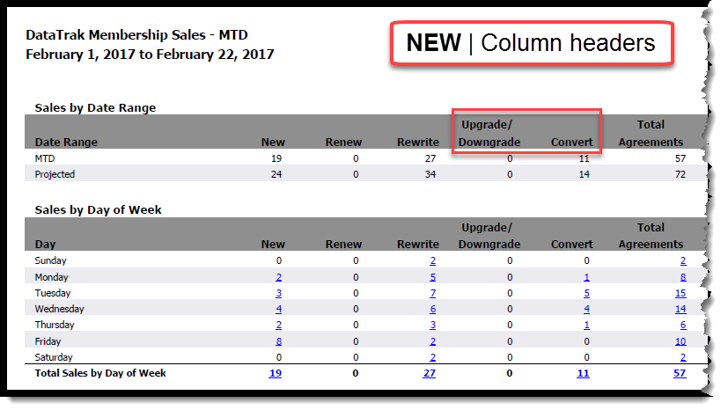728x410 pixels.
Task: Click Wednesday's Convert count of 4
Action: (585, 310)
